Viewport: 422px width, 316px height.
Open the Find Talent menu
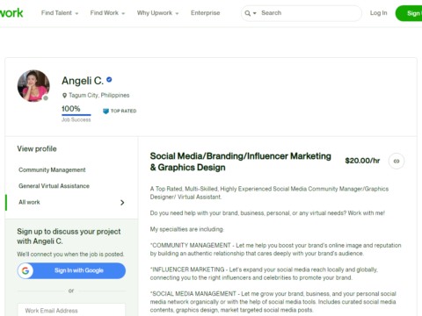(x=60, y=13)
